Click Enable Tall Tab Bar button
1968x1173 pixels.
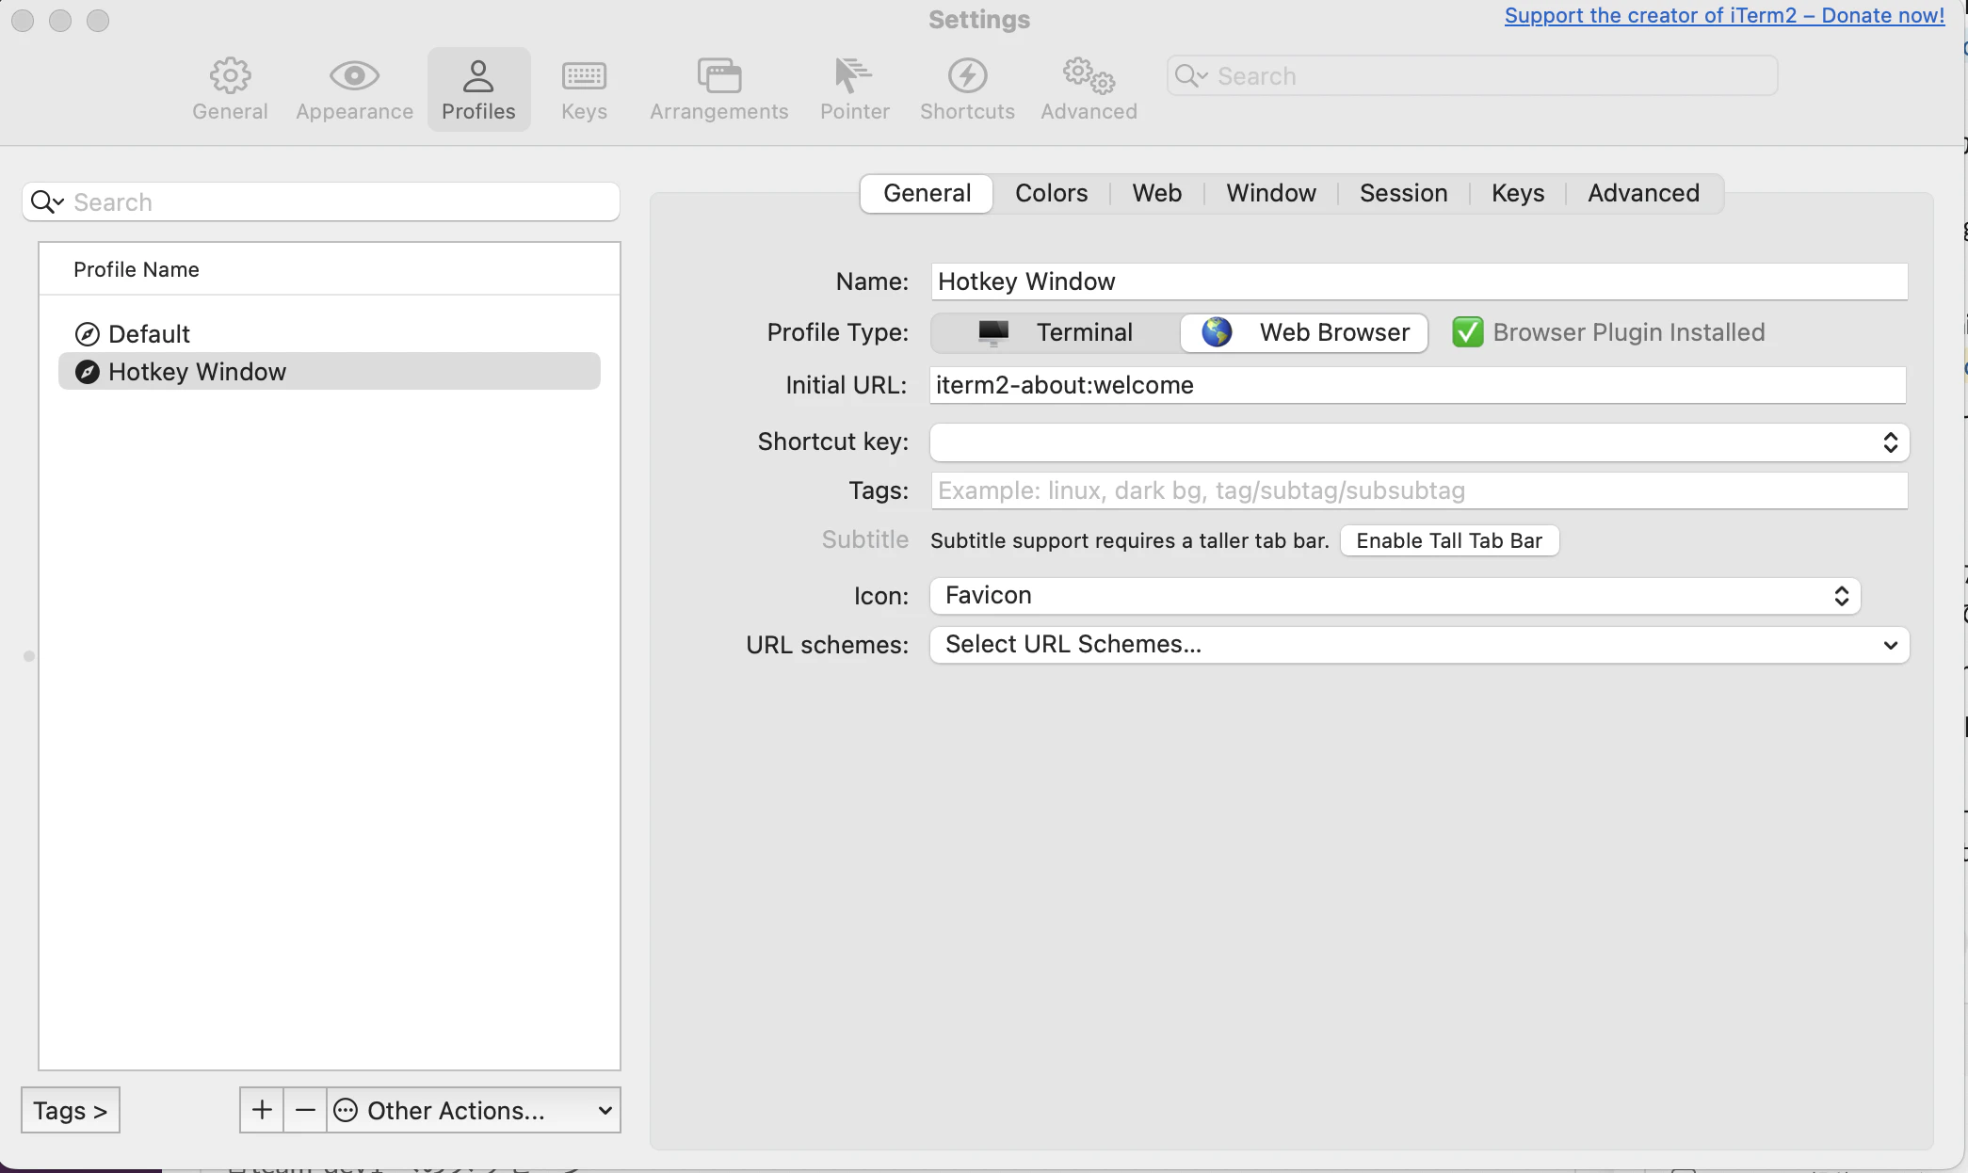coord(1449,540)
